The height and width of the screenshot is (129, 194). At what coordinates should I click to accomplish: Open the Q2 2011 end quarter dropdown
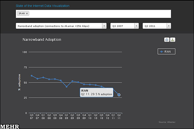[157, 26]
